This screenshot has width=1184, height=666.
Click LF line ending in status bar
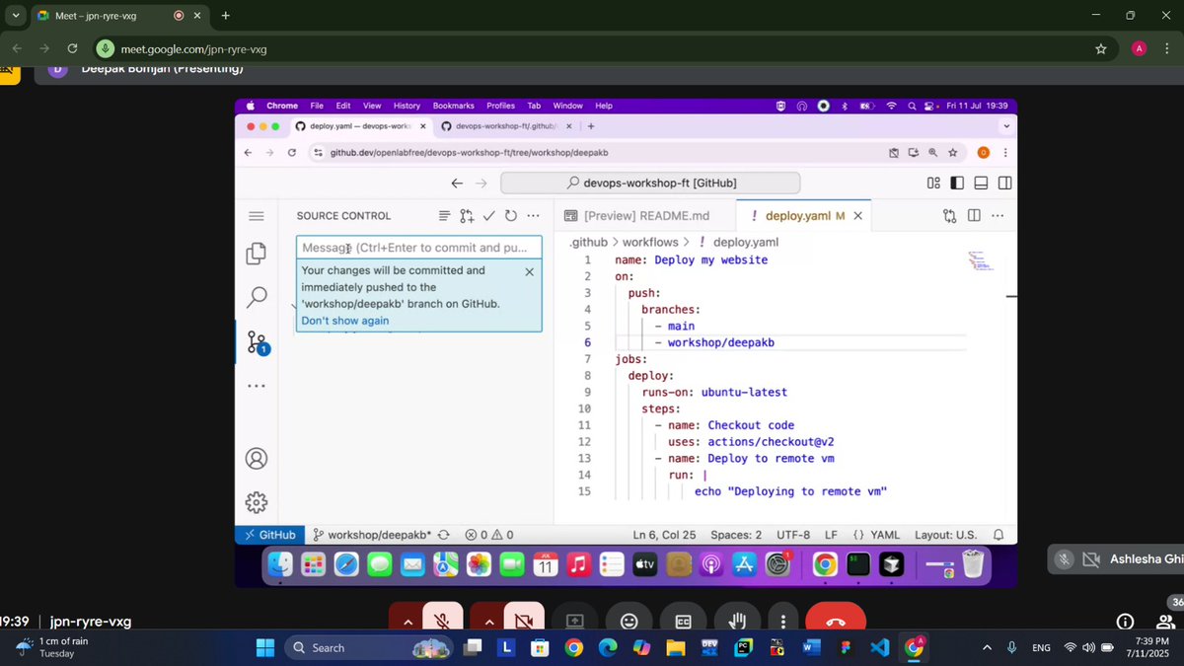tap(831, 535)
